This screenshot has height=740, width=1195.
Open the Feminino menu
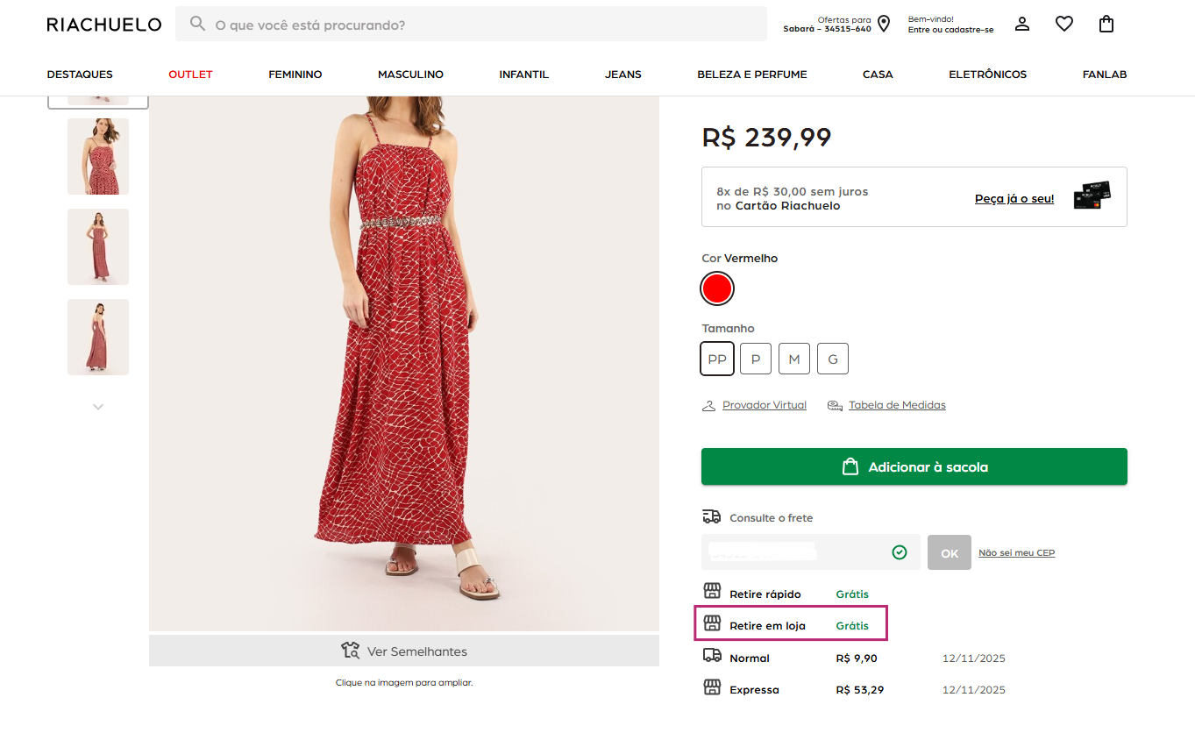tap(295, 75)
